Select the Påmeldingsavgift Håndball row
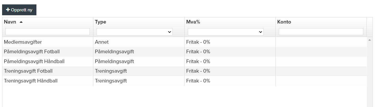 [34, 62]
